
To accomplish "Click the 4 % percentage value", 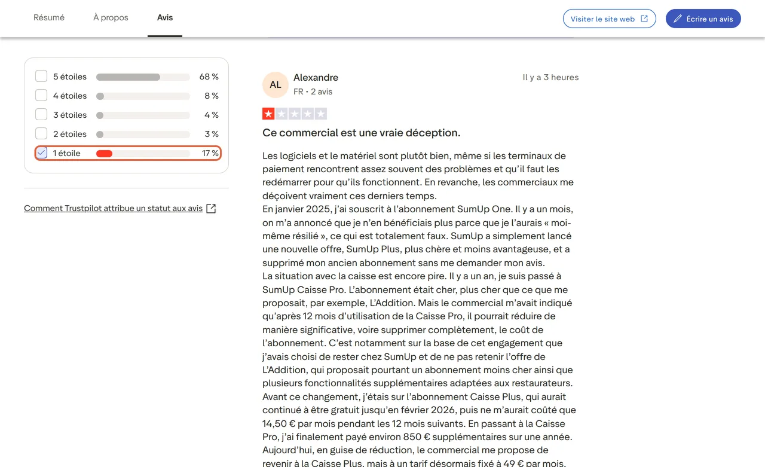I will click(212, 115).
